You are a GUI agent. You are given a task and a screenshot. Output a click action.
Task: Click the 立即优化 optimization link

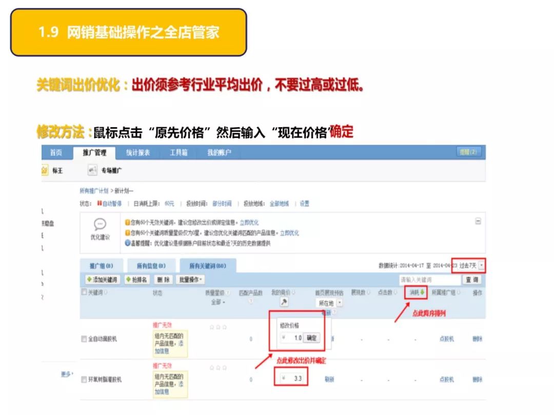click(x=250, y=221)
